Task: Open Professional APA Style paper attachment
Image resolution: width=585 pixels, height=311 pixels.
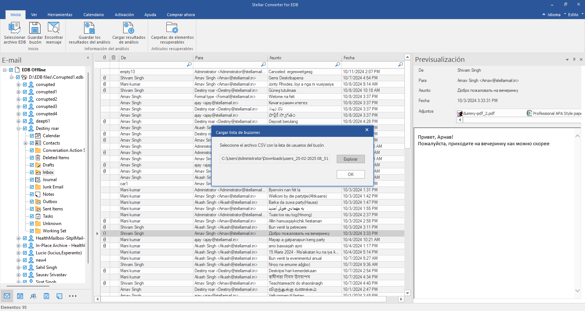Action: coord(554,113)
